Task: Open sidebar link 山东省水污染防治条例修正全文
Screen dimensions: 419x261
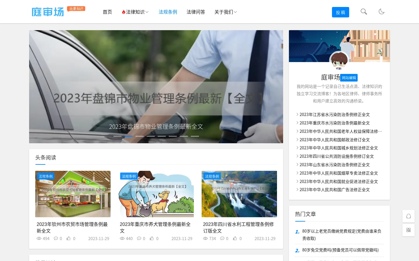Action: coord(335,165)
